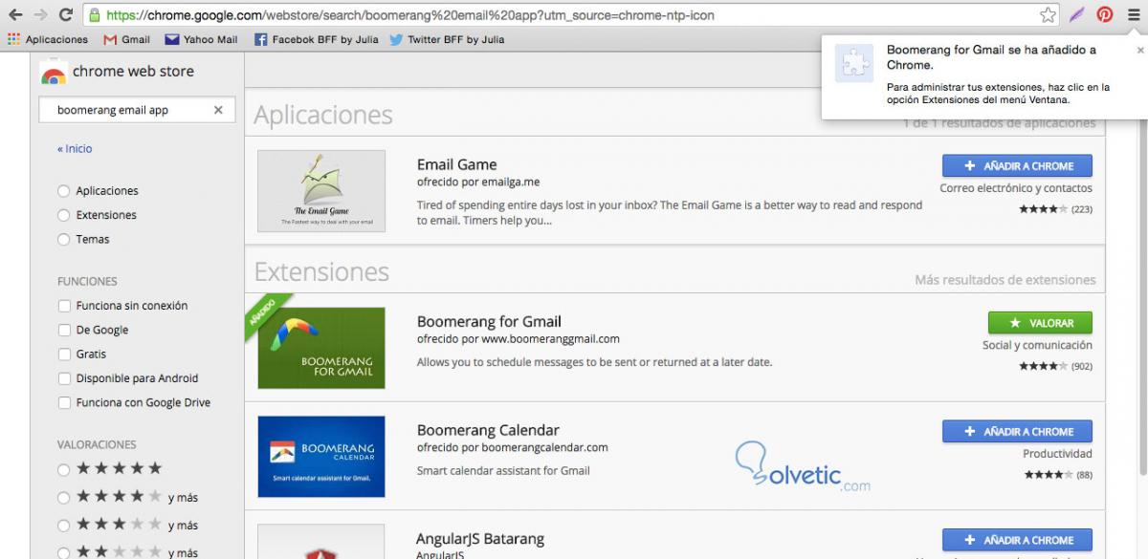Viewport: 1148px width, 559px height.
Task: Check Funciona con Google Drive filter
Action: point(64,402)
